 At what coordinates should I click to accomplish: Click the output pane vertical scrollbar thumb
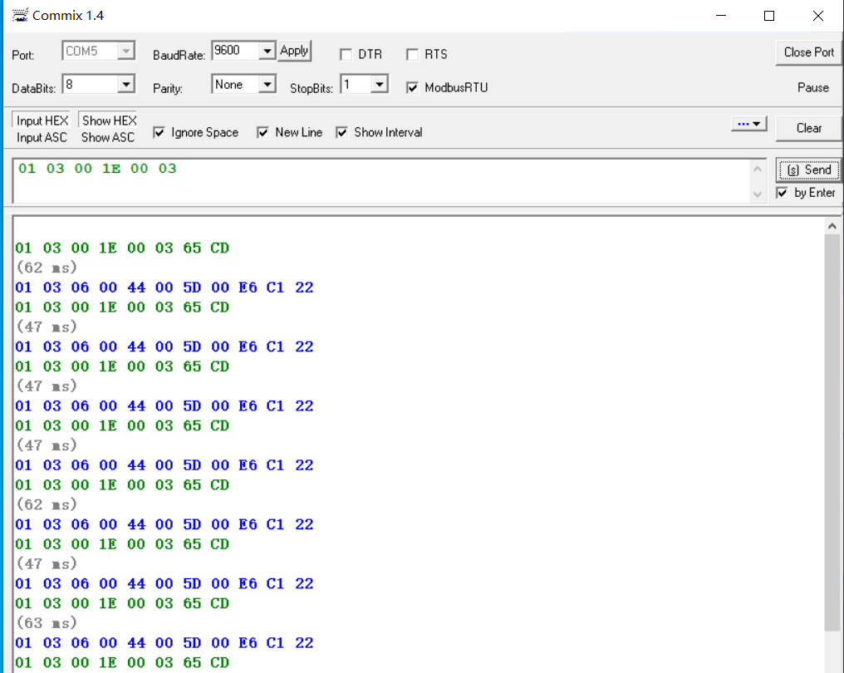click(x=832, y=432)
